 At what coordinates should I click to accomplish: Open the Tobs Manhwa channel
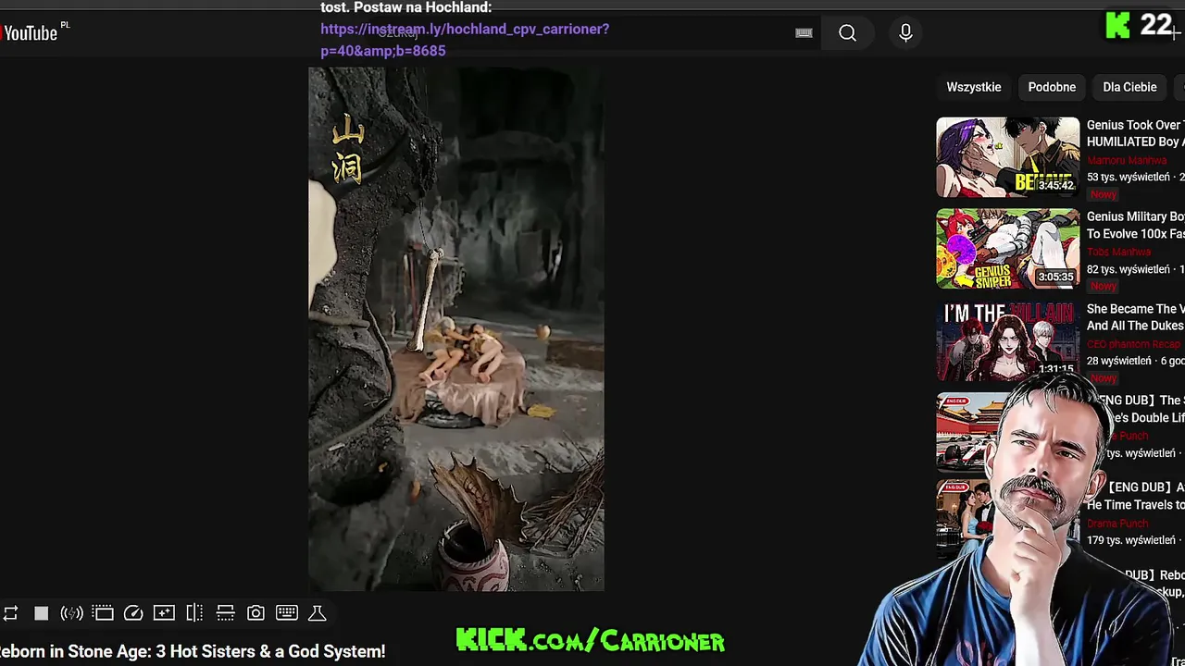coord(1119,252)
